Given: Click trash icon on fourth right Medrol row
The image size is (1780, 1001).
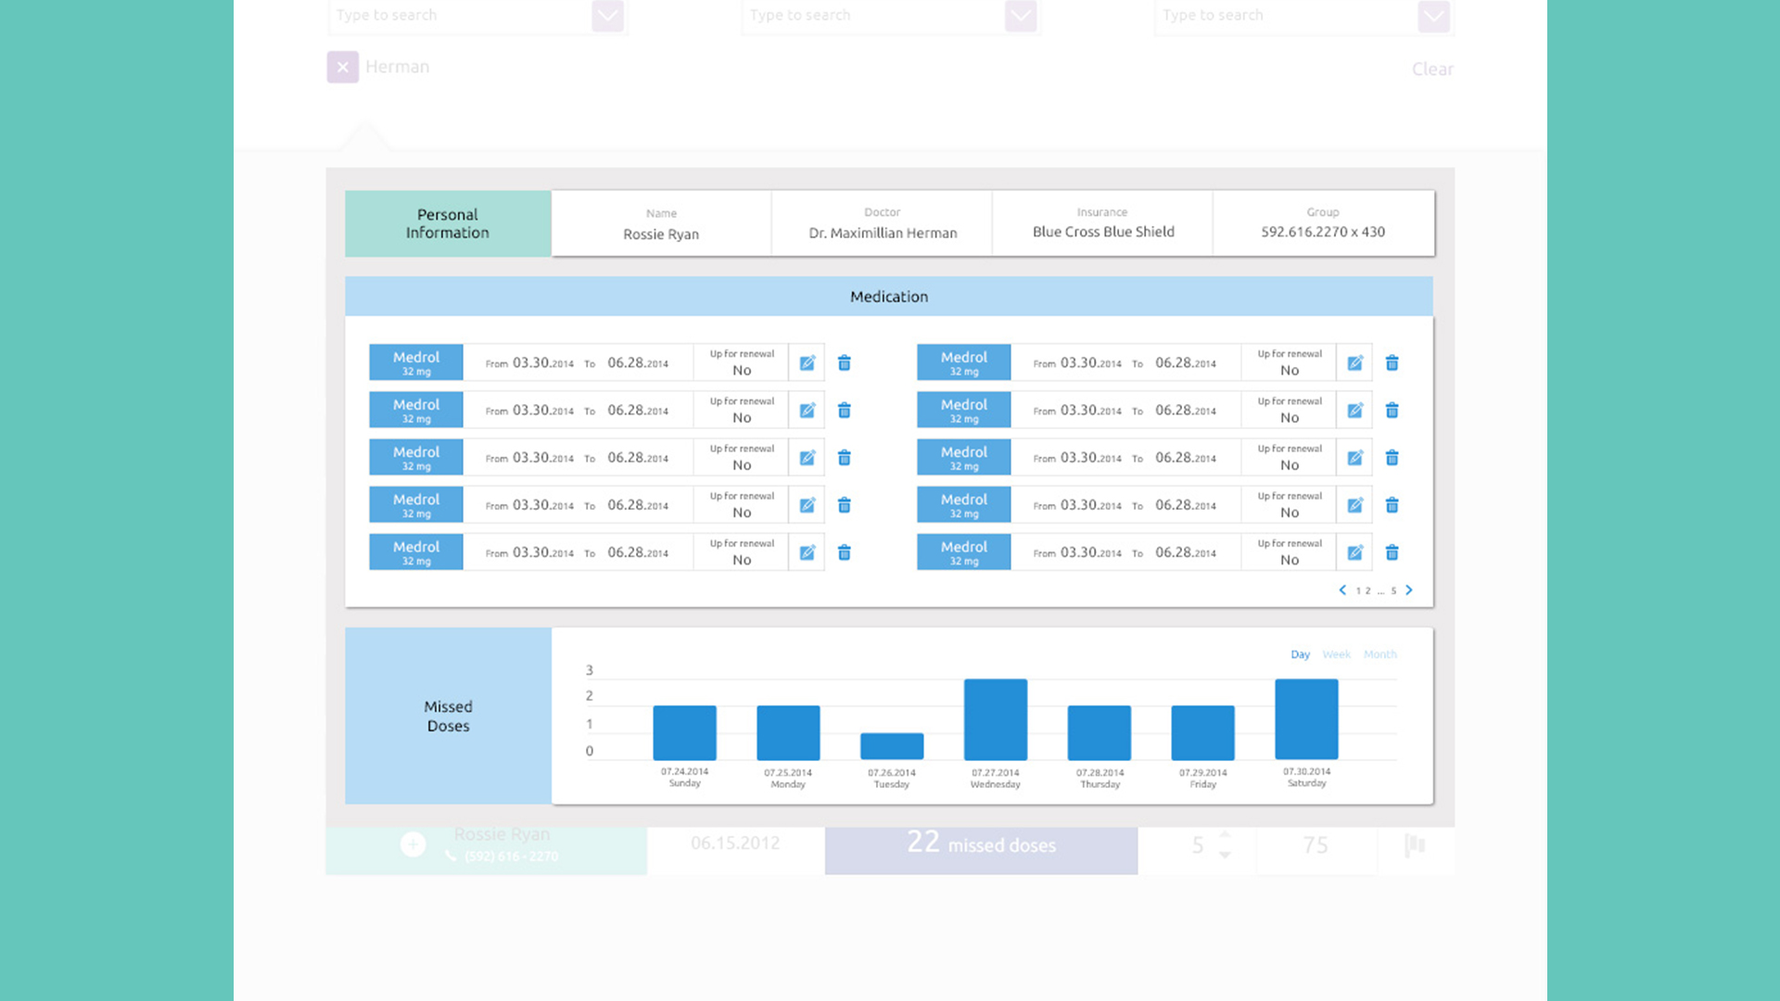Looking at the screenshot, I should tap(1392, 505).
